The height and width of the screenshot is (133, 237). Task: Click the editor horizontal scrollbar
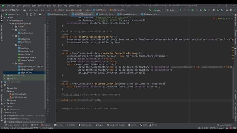pyautogui.click(x=105, y=122)
